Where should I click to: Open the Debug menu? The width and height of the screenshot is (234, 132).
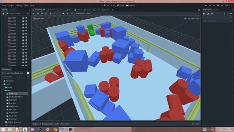(19, 5)
